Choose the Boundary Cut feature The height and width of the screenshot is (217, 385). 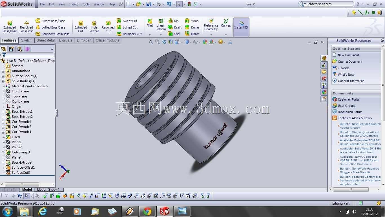tap(129, 34)
